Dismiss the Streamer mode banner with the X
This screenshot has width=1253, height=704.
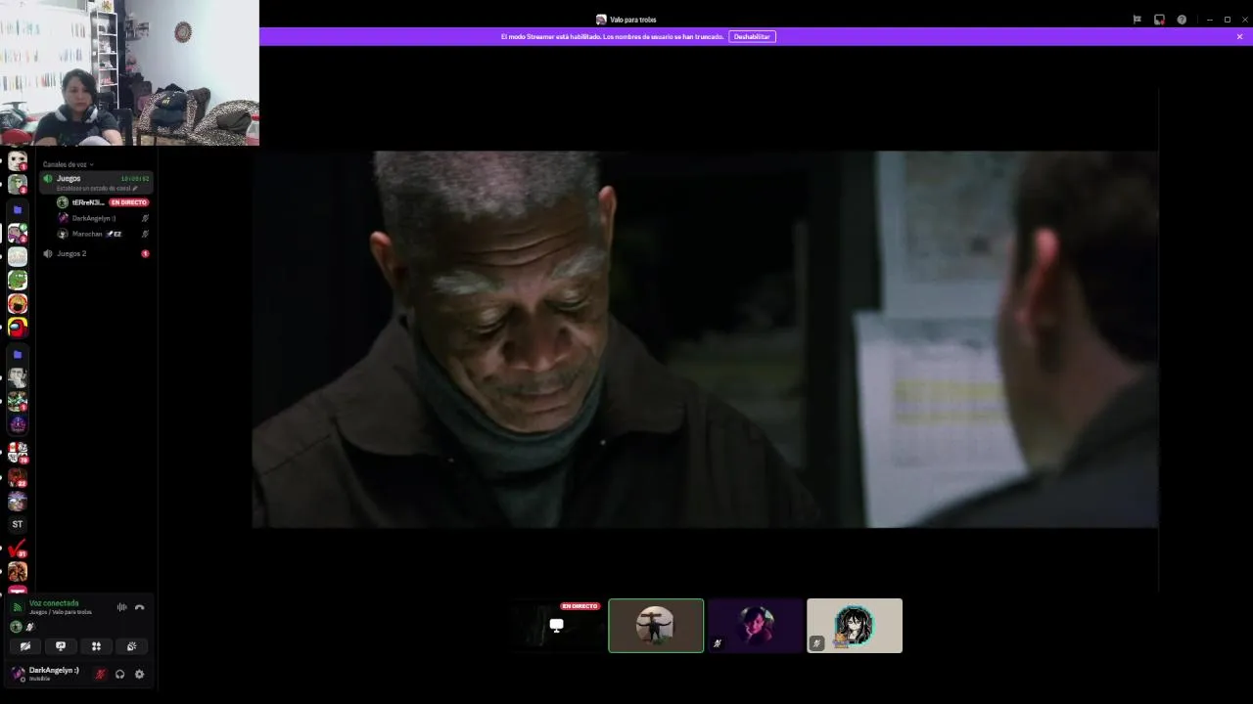pyautogui.click(x=1239, y=36)
